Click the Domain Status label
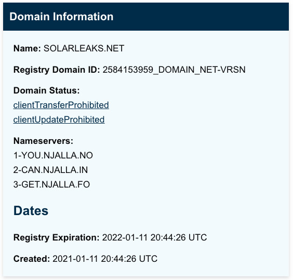Screen dimensions: 293x280 tap(47, 90)
